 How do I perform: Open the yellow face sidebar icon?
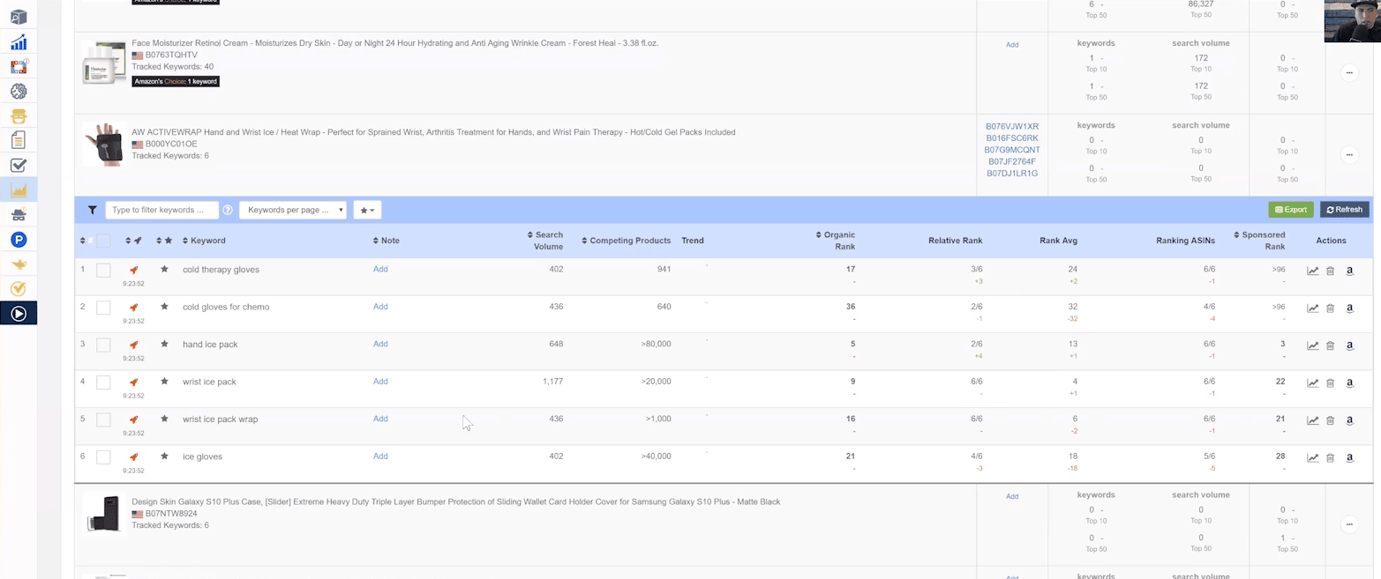pyautogui.click(x=19, y=115)
